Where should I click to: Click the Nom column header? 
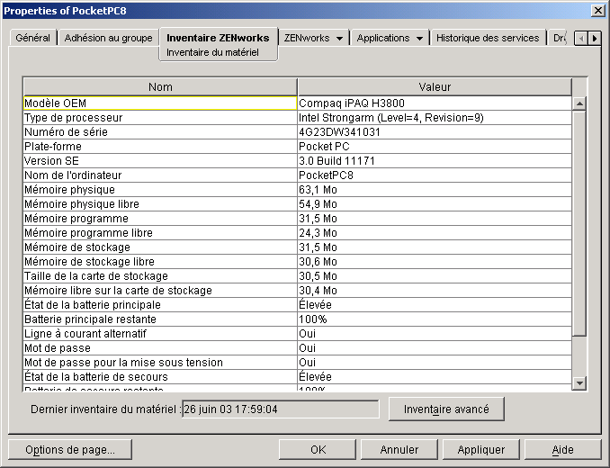(x=160, y=86)
